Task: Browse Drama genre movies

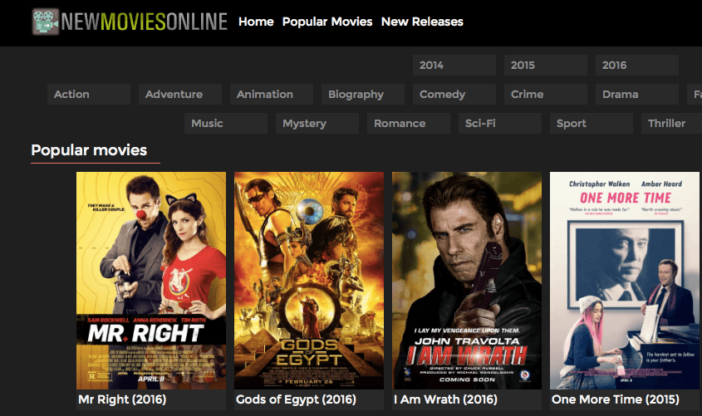Action: pos(637,95)
